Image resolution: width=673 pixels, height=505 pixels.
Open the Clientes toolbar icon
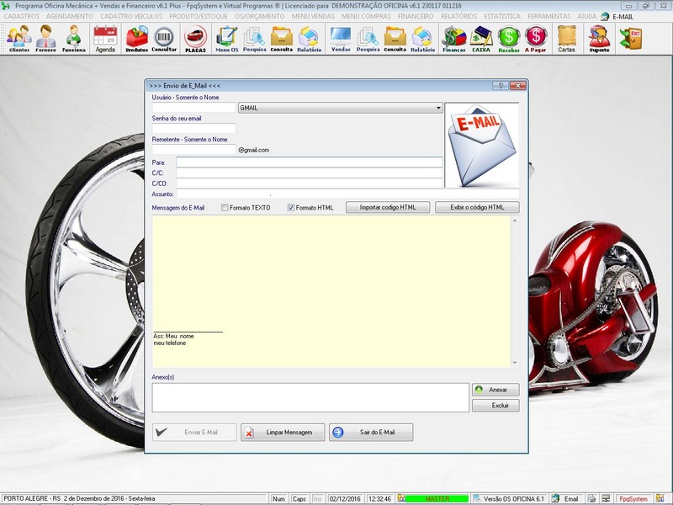click(19, 38)
